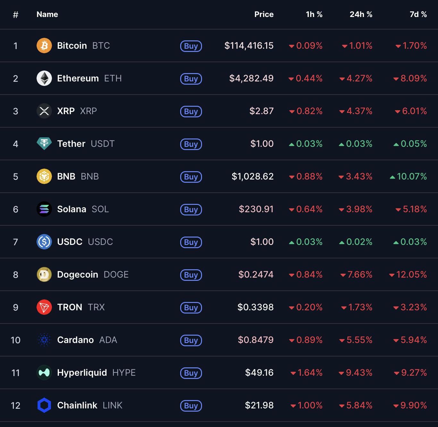Sort the table by Price column
The height and width of the screenshot is (427, 438).
point(264,14)
